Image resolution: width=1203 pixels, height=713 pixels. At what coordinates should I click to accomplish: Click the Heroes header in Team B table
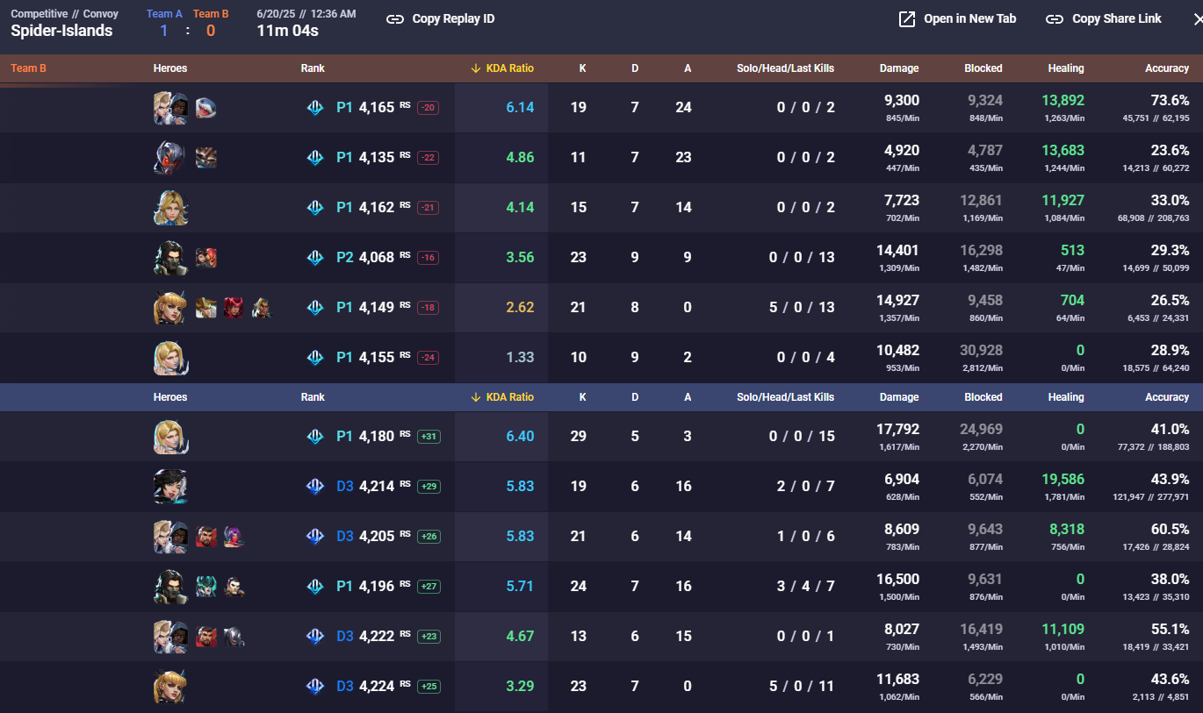pyautogui.click(x=170, y=68)
